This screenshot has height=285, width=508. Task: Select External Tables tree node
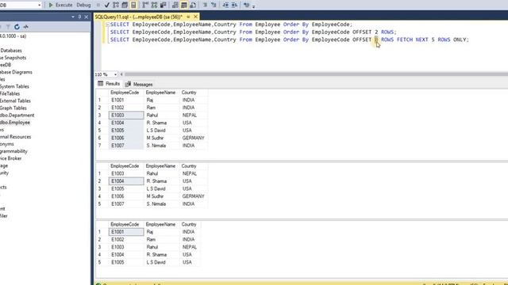[15, 101]
